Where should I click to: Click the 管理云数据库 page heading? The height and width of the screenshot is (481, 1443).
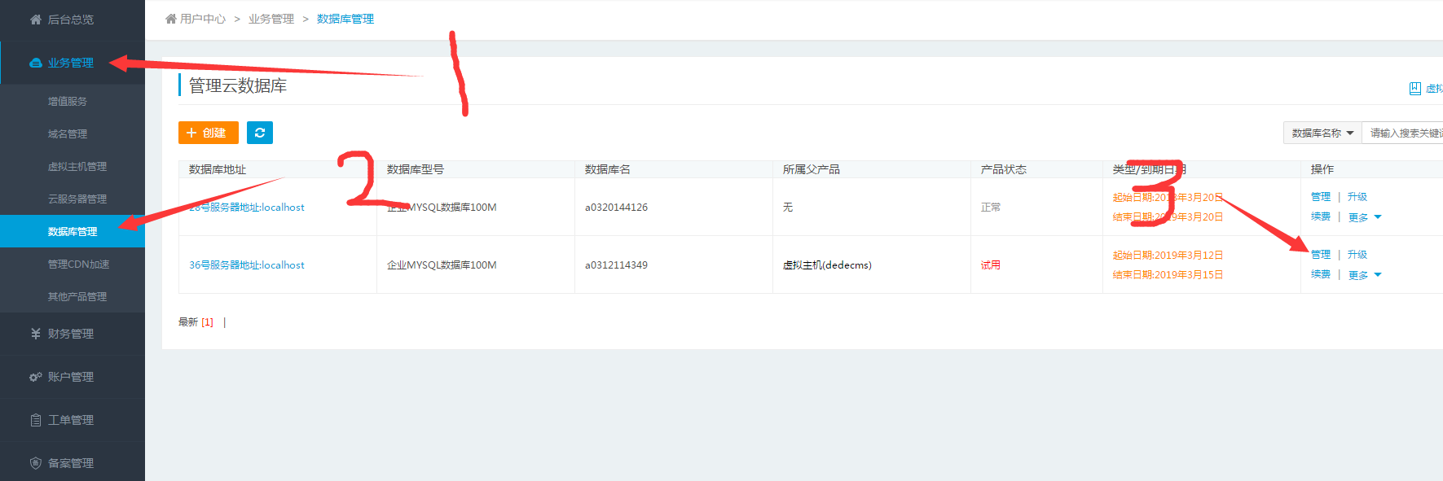point(238,85)
